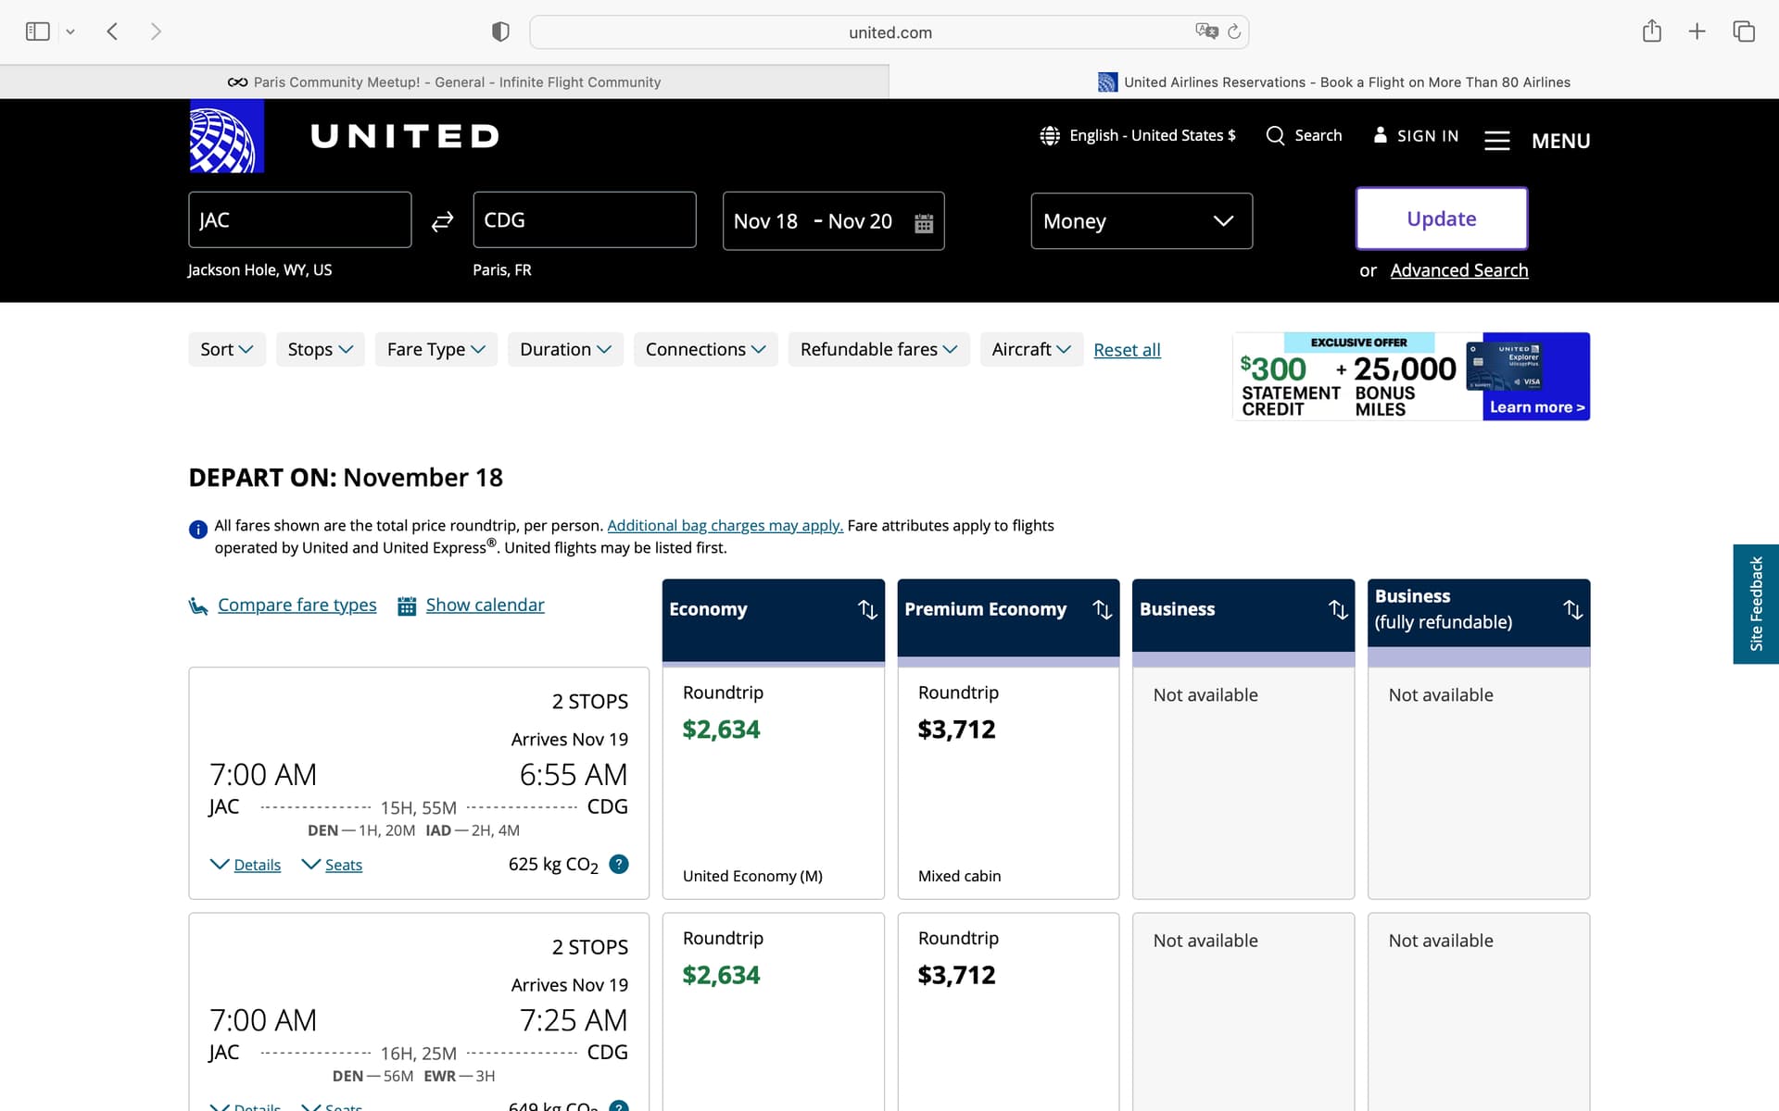Select the $2,634 Economy fare for first flight

[x=721, y=730]
